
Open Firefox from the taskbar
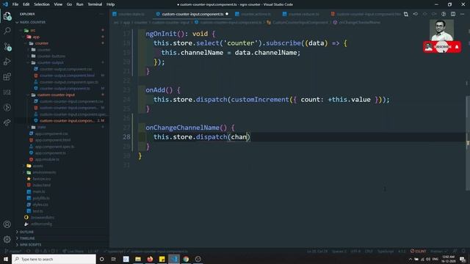click(x=150, y=259)
